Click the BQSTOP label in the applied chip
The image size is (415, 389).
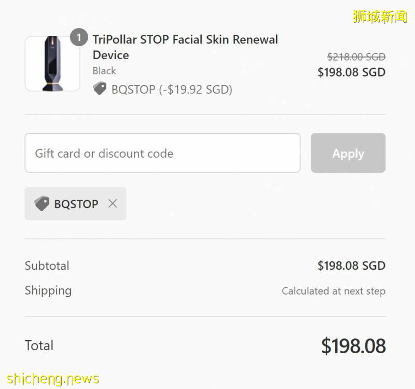(76, 204)
